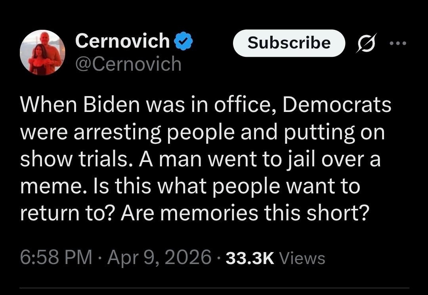428x295 pixels.
Task: Click the blue verified checkmark badge
Action: coord(183,41)
